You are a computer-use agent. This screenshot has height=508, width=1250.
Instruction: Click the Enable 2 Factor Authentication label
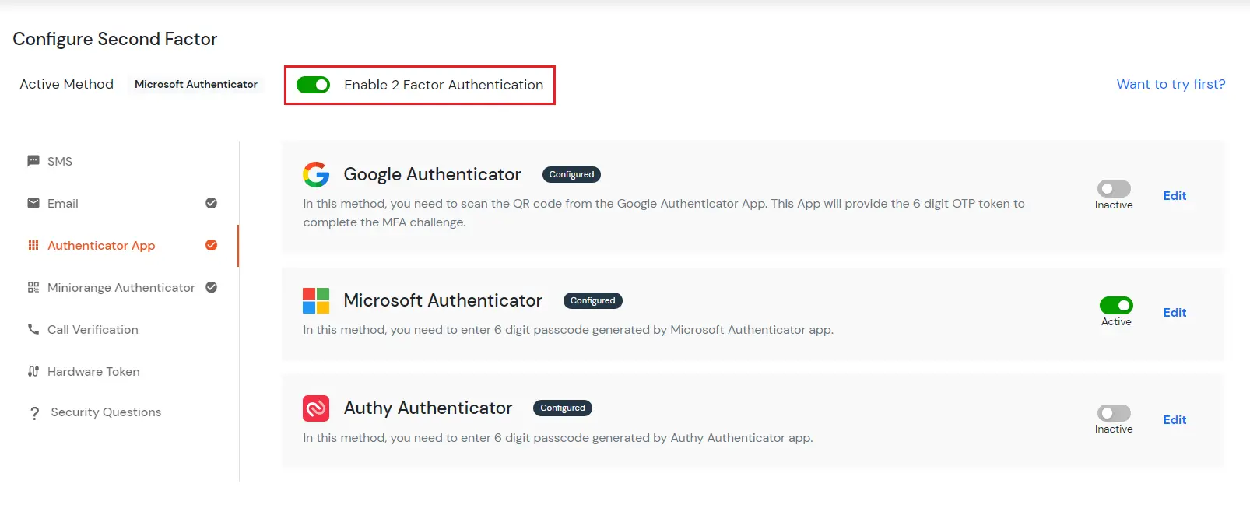point(444,85)
